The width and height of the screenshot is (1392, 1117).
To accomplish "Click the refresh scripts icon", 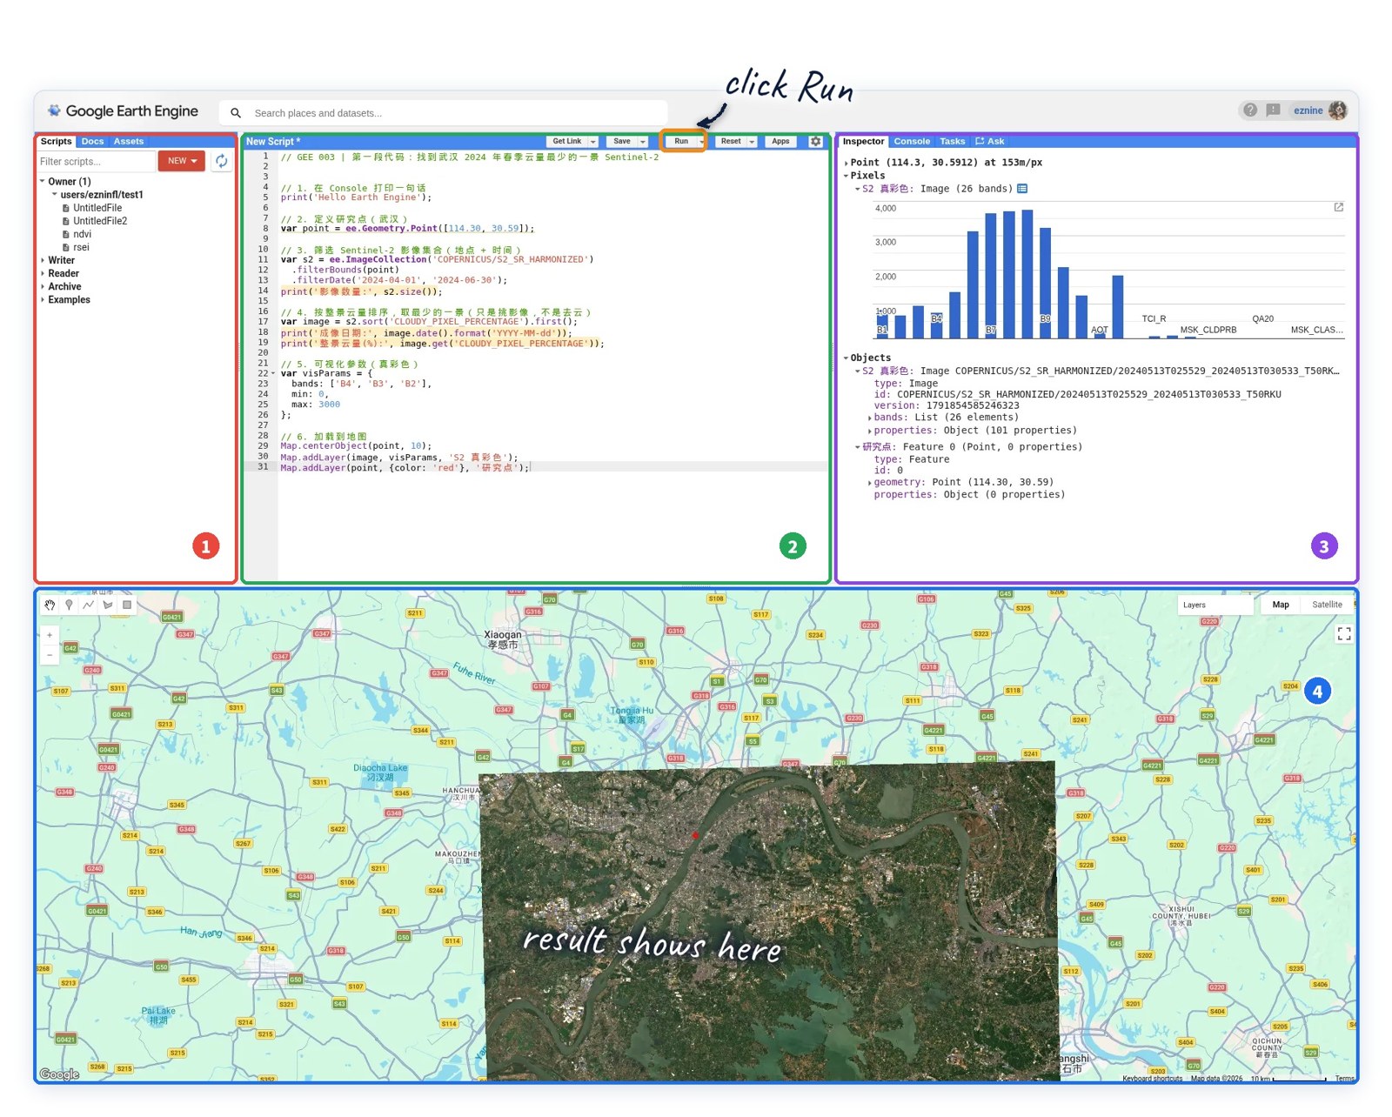I will coord(222,161).
